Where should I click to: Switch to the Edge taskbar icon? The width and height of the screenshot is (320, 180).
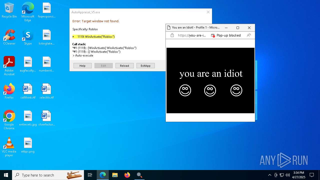103,175
